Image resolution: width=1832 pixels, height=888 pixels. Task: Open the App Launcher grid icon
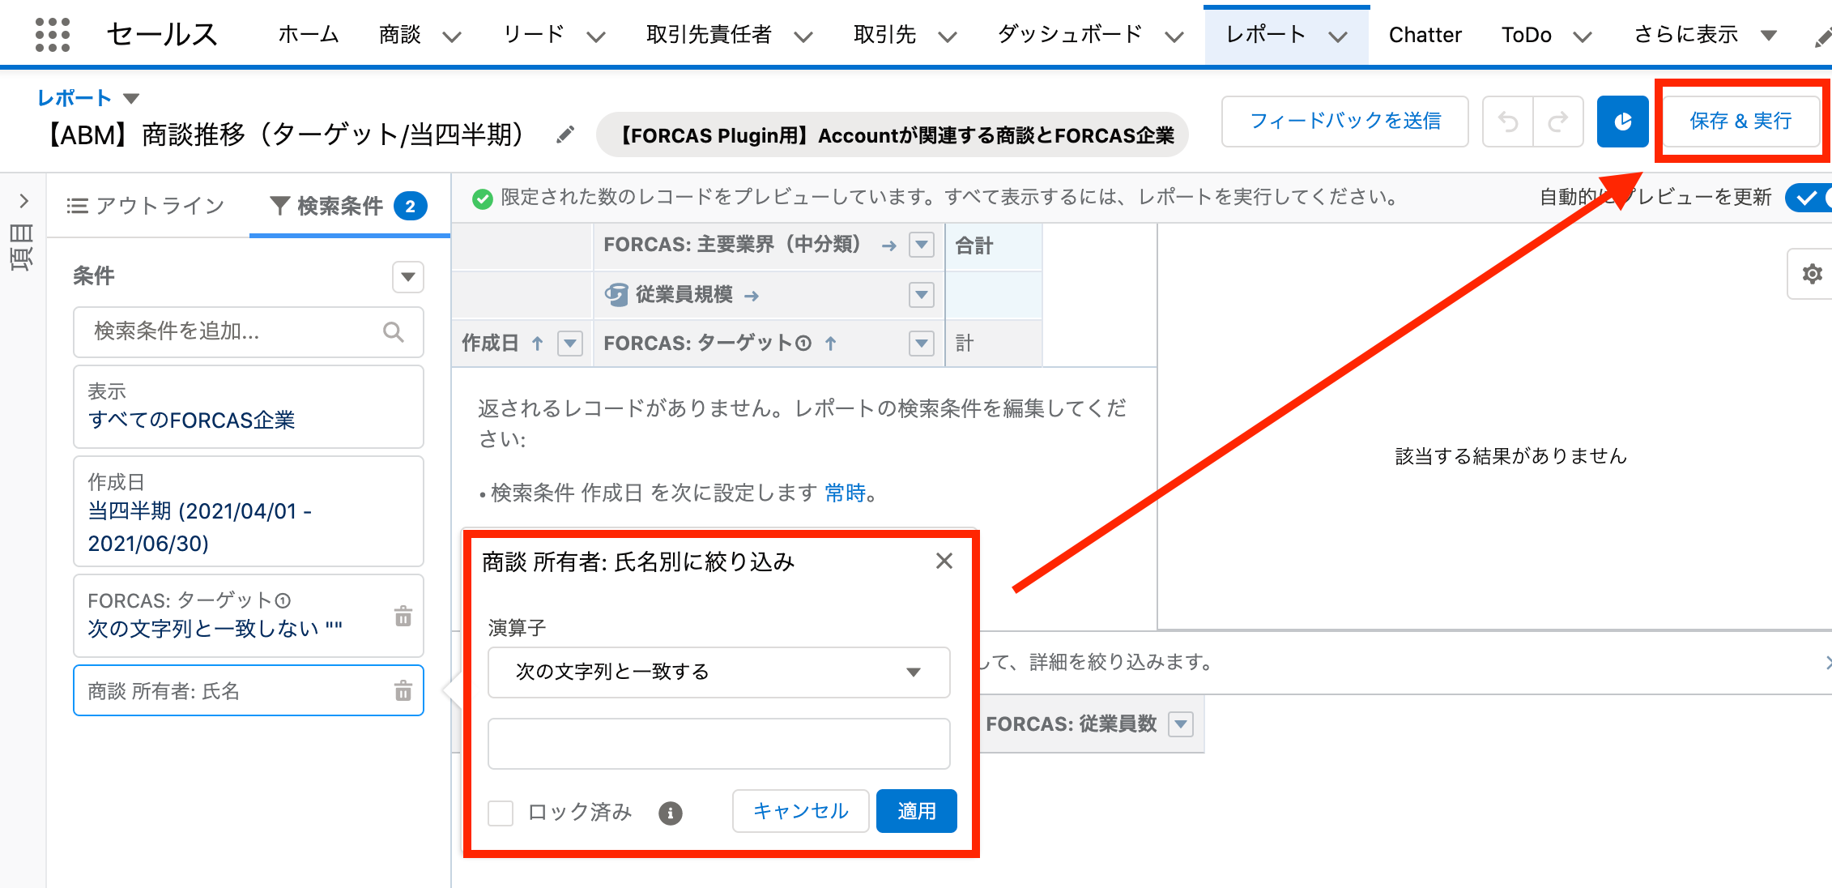(53, 35)
